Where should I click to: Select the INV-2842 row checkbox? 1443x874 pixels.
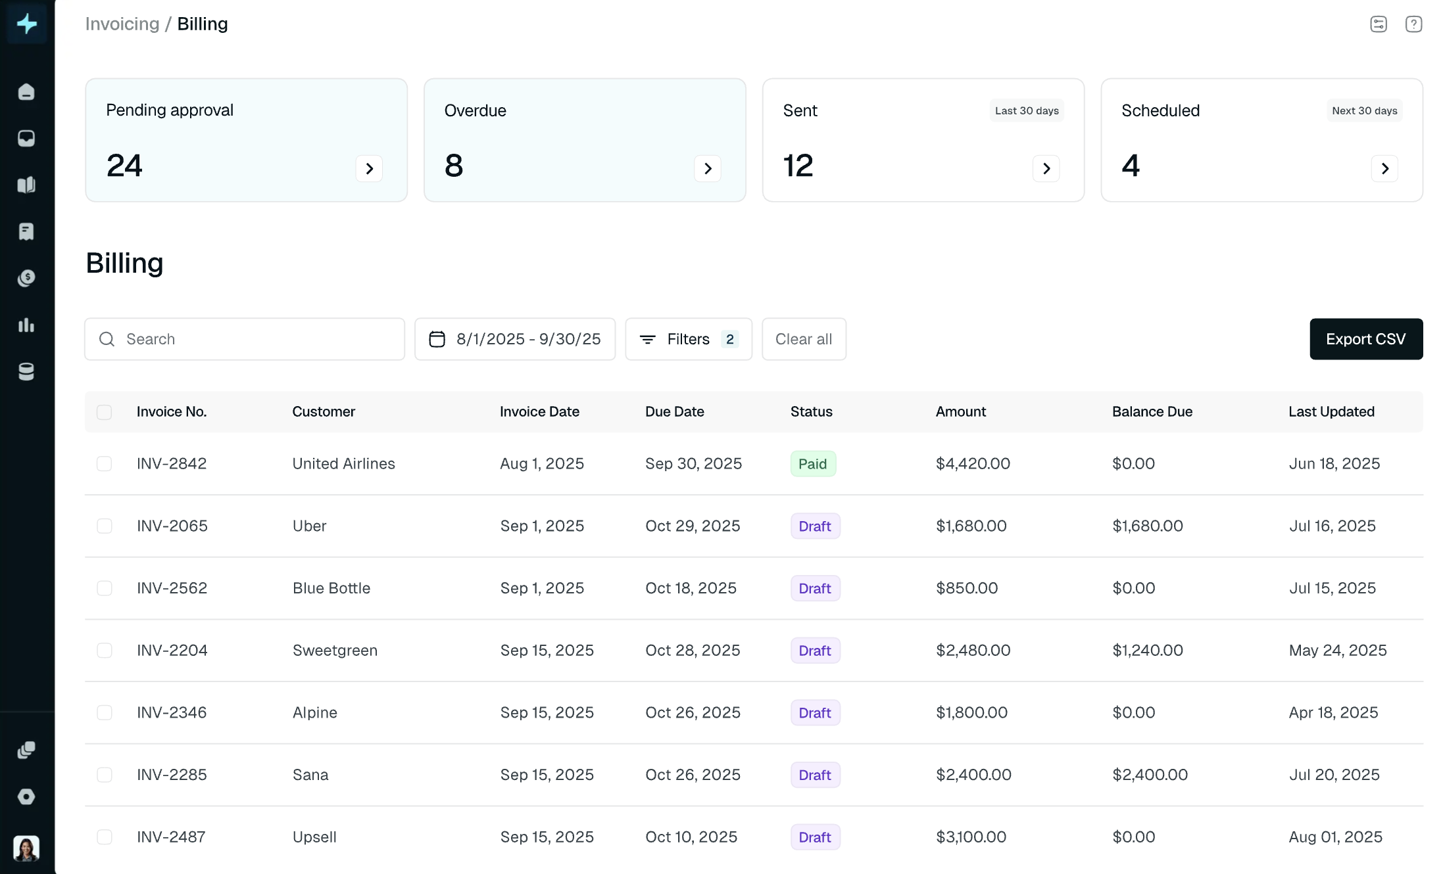click(104, 464)
